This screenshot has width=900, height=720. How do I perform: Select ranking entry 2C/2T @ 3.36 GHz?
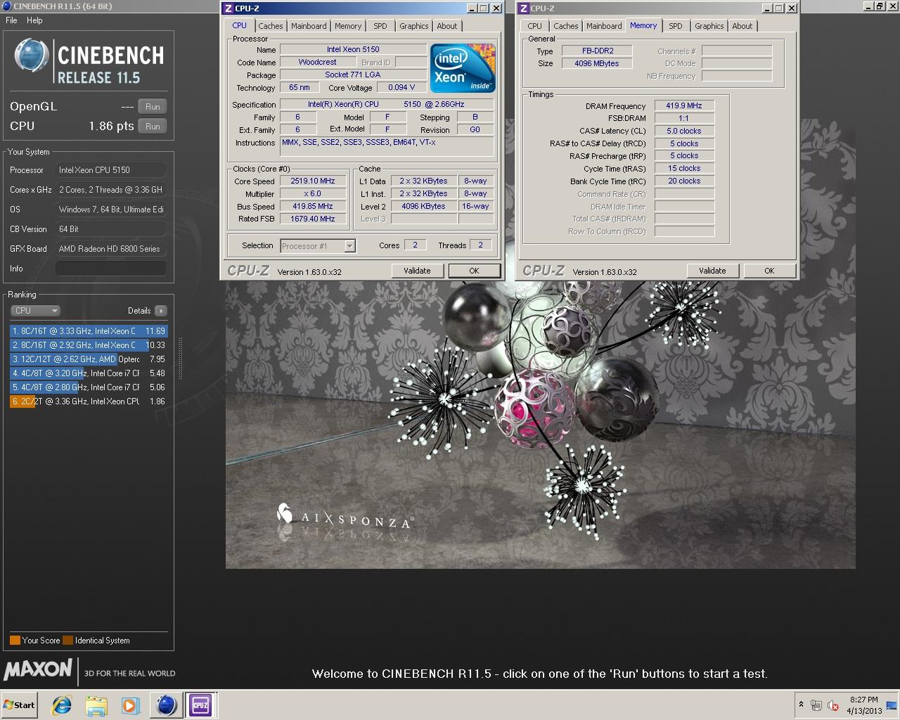pyautogui.click(x=89, y=401)
